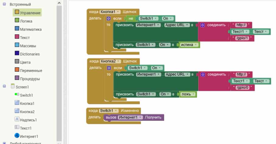Select the Надпись1 label icon
The height and width of the screenshot is (144, 276).
[x=17, y=120]
